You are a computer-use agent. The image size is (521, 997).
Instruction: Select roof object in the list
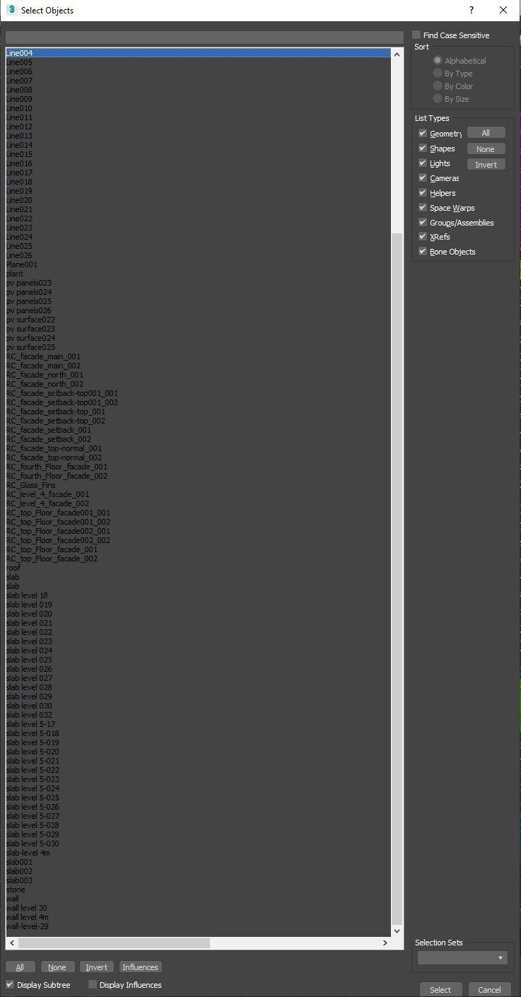[x=198, y=568]
